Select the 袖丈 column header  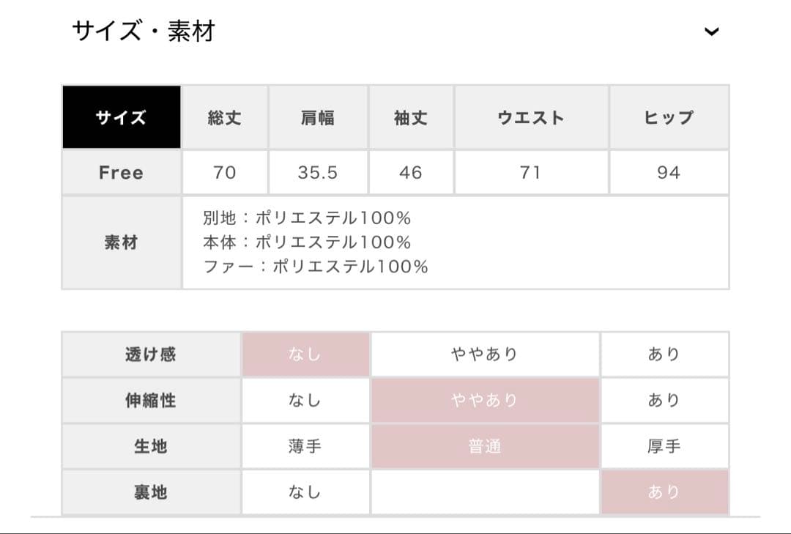[x=410, y=118]
